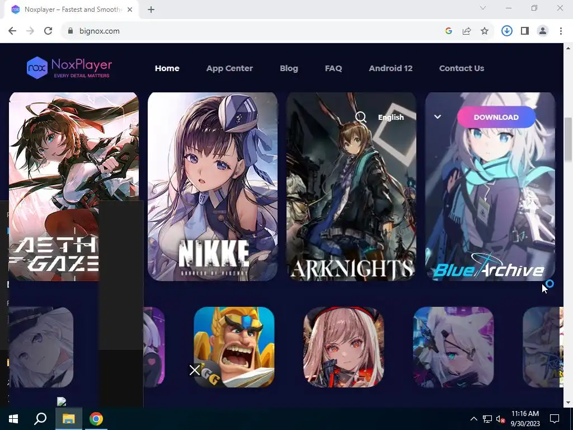Close the Noxplayer browser tab

click(x=130, y=10)
